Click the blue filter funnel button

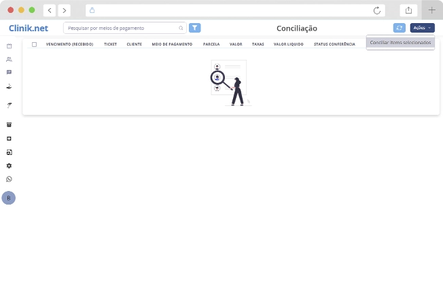(195, 28)
